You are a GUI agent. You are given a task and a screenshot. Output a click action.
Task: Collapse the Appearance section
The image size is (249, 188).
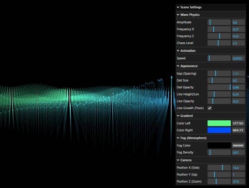point(189,66)
